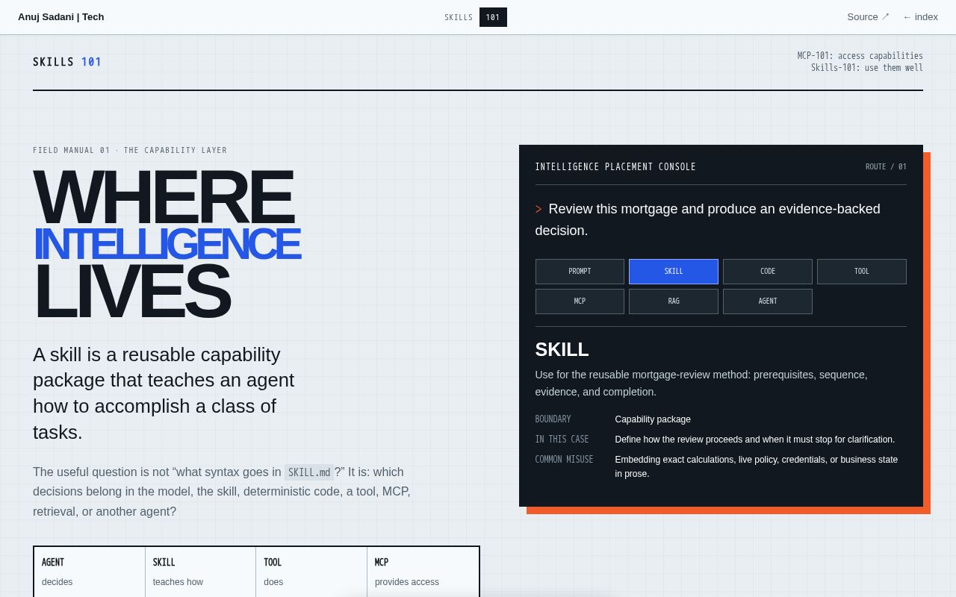Click the 'Skills-101: use them well' note
Viewport: 956px width, 597px height.
point(867,68)
